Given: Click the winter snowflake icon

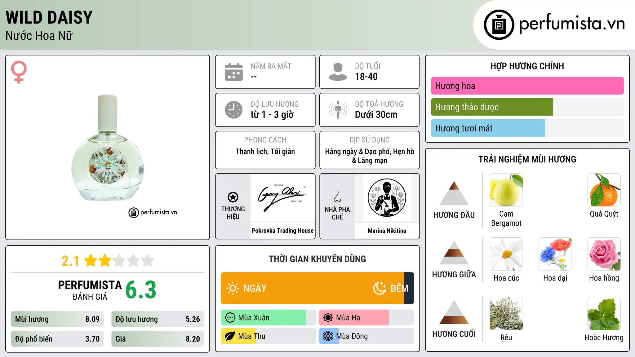Looking at the screenshot, I should [x=328, y=336].
